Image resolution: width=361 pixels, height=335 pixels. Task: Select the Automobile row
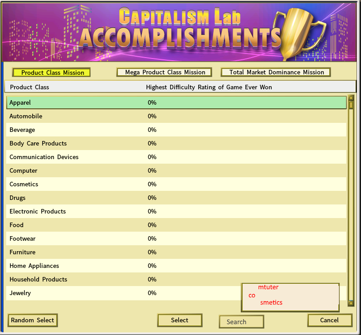click(176, 116)
